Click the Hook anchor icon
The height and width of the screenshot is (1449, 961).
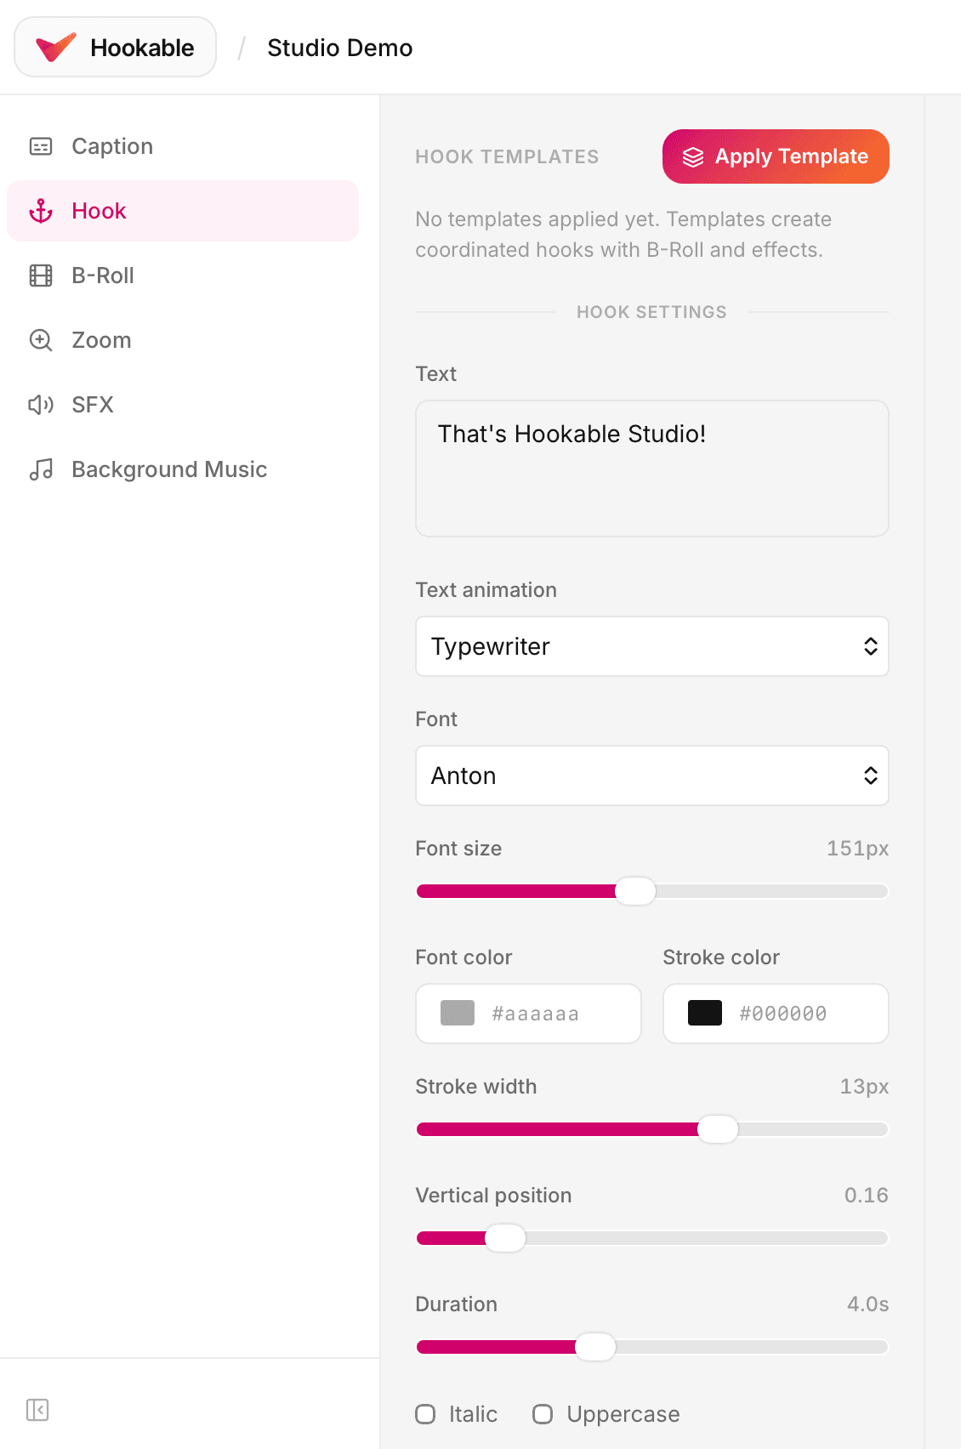point(41,211)
